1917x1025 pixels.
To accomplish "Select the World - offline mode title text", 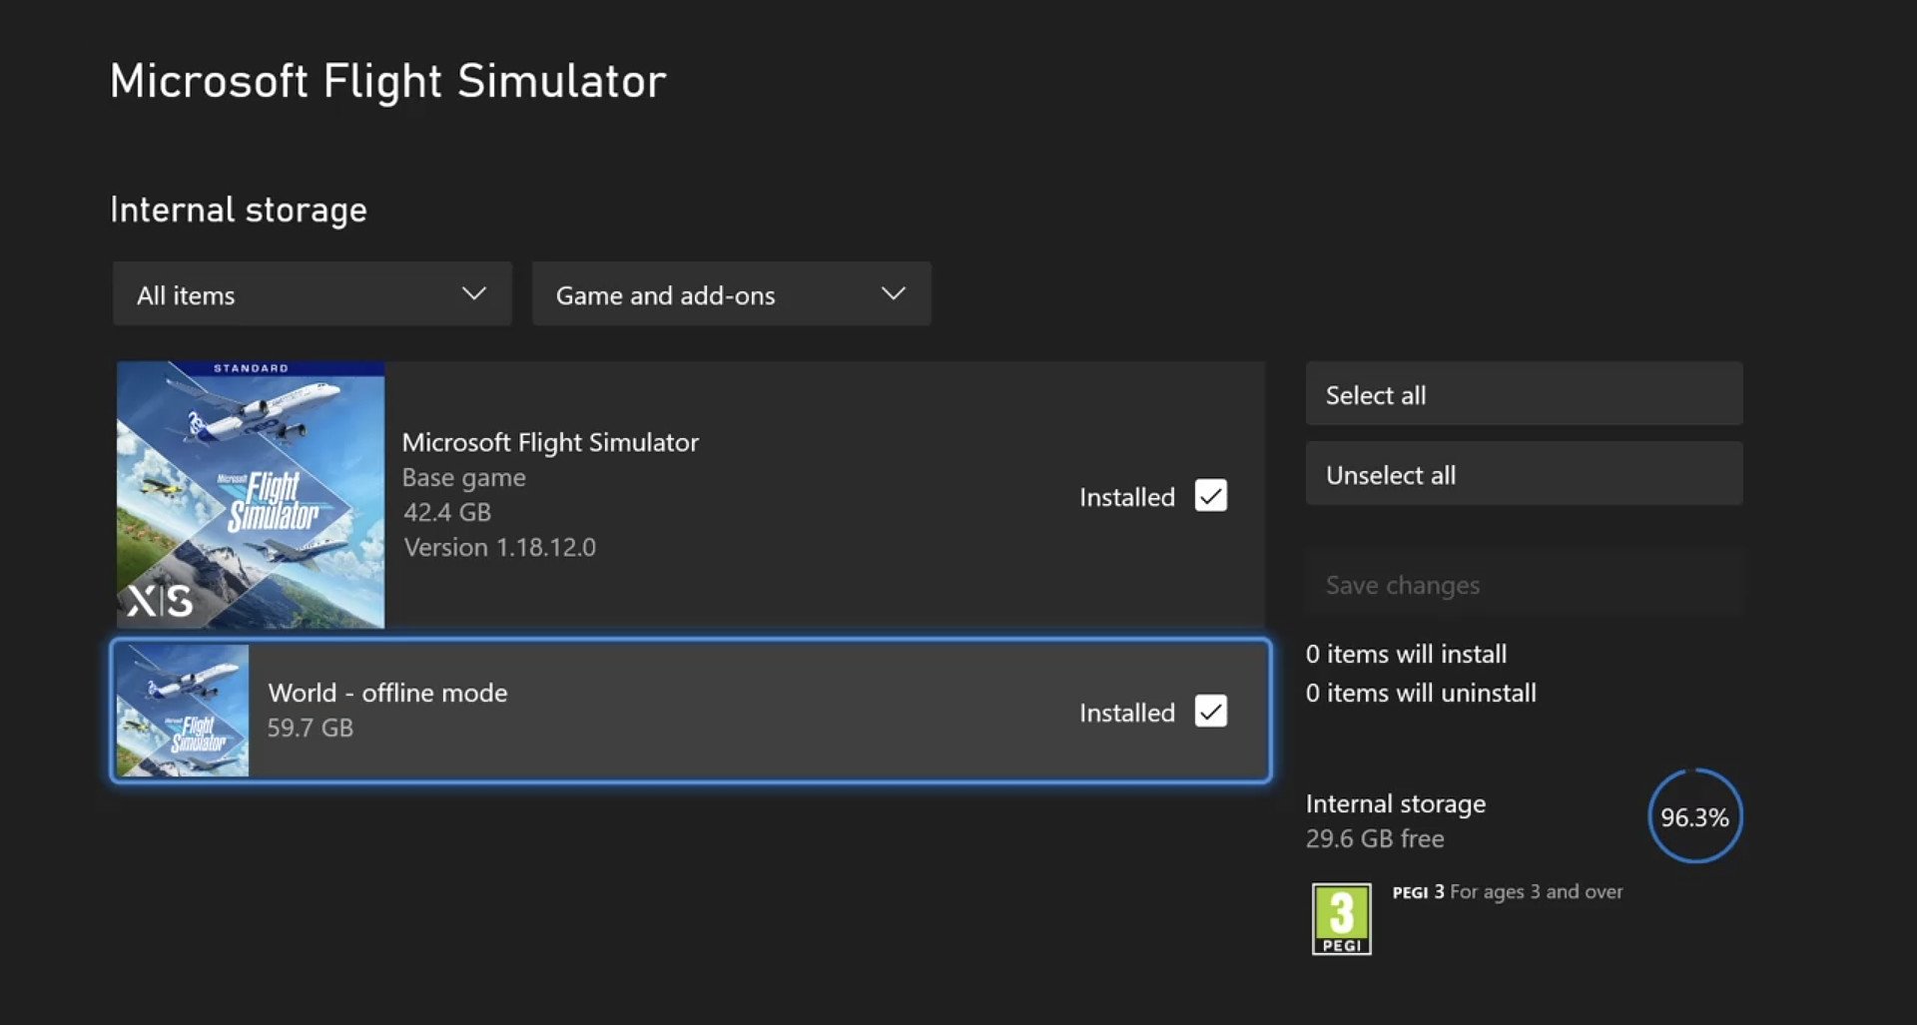I will pos(387,693).
